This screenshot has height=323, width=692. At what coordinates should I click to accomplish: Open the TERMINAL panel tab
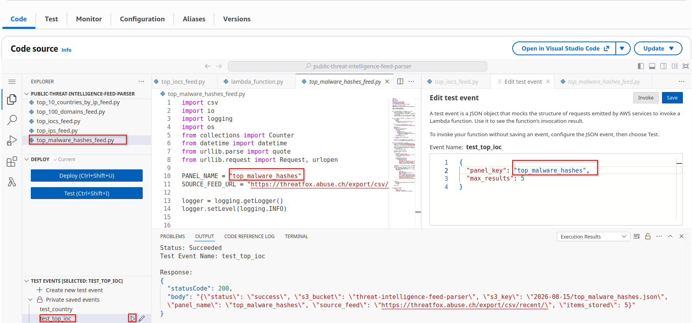(296, 237)
